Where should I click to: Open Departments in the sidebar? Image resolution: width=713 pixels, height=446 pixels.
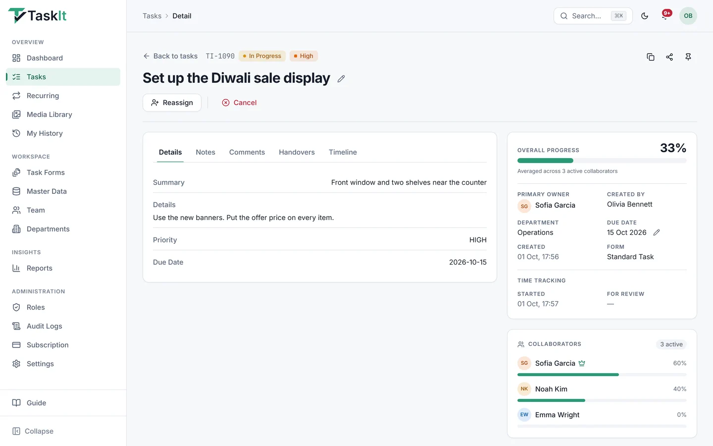63,229
